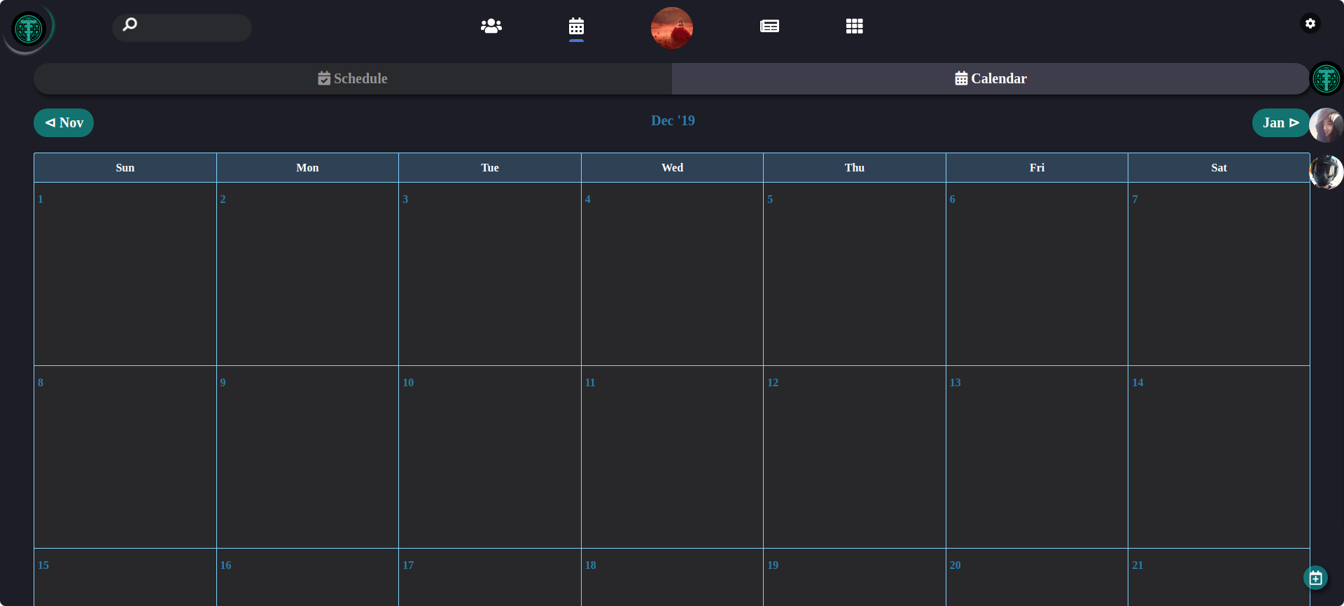Viewport: 1344px width, 606px height.
Task: Click the Fri column header
Action: (x=1037, y=168)
